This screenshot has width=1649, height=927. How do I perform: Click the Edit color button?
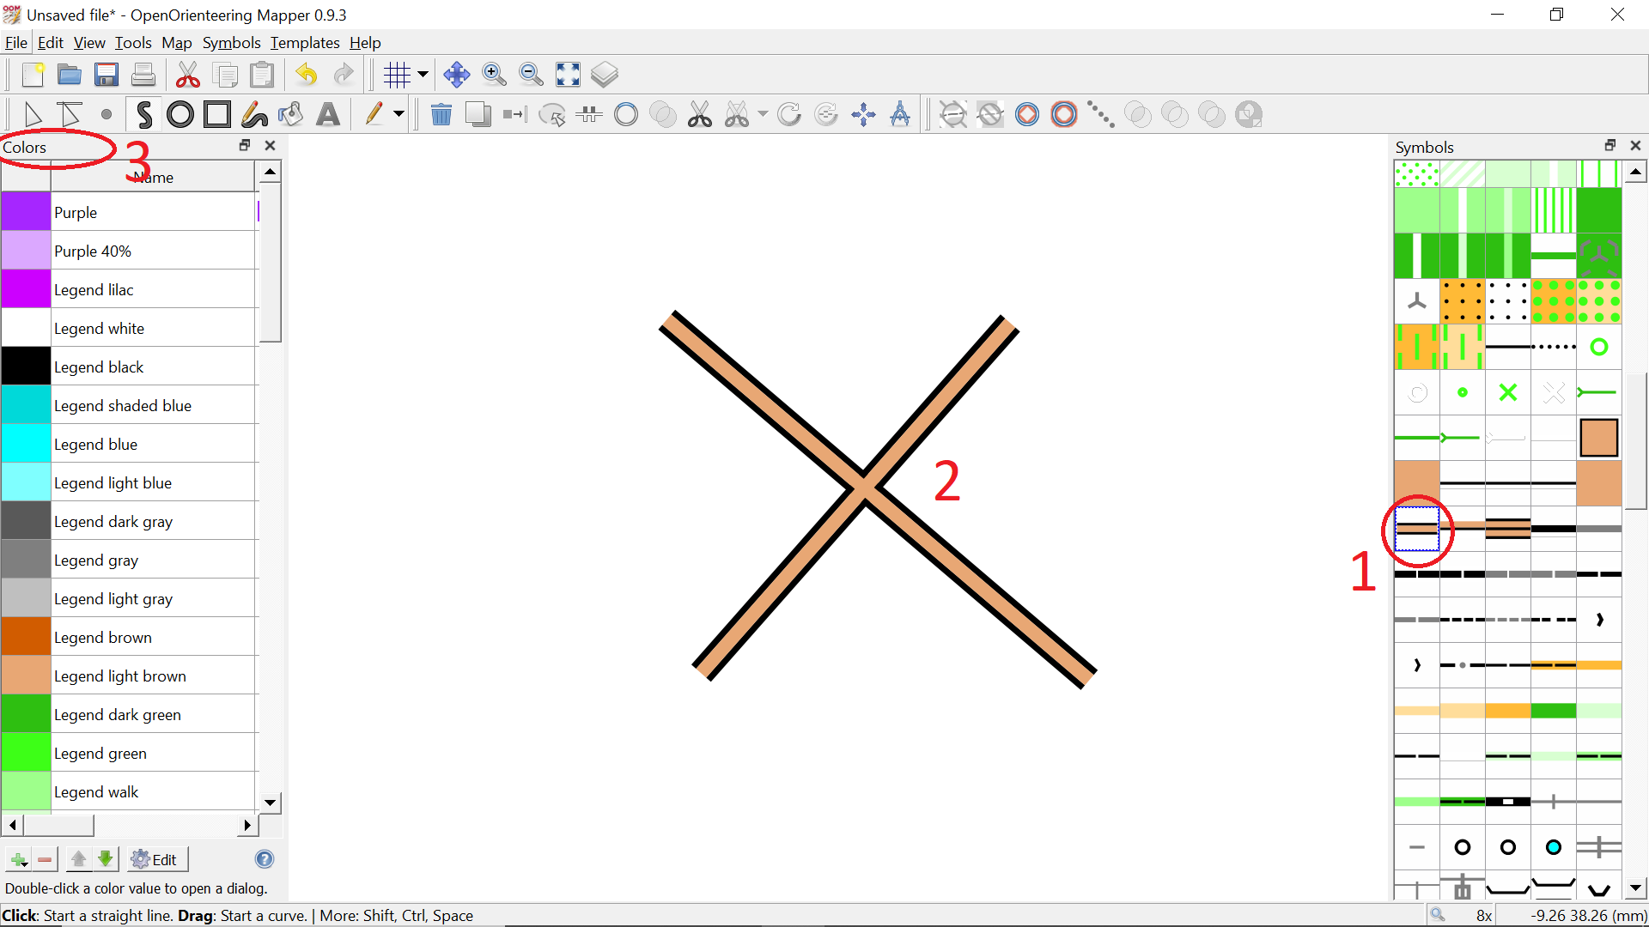point(155,859)
